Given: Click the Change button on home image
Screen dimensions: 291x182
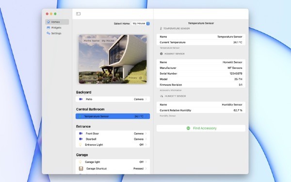Looking at the screenshot, I should 90,78.
